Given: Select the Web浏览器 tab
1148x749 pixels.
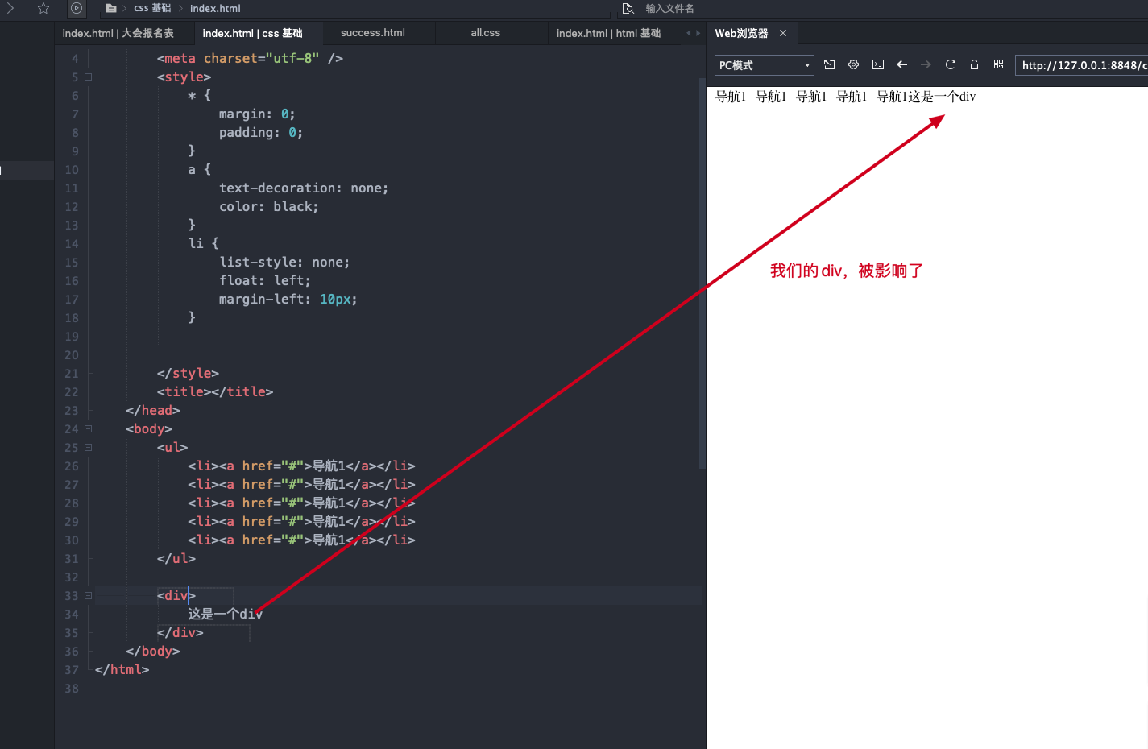Looking at the screenshot, I should click(741, 33).
